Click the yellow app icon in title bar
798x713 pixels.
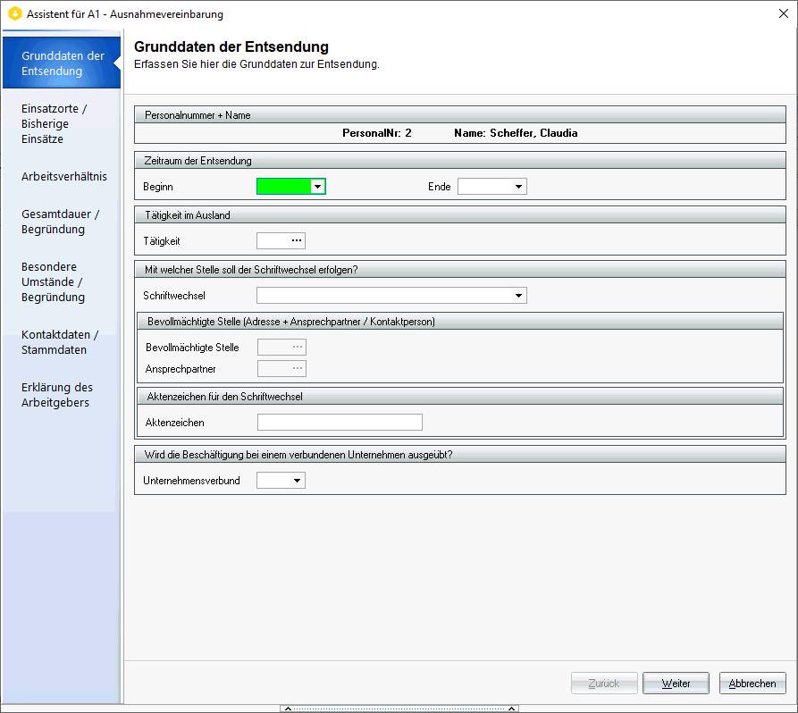[13, 14]
